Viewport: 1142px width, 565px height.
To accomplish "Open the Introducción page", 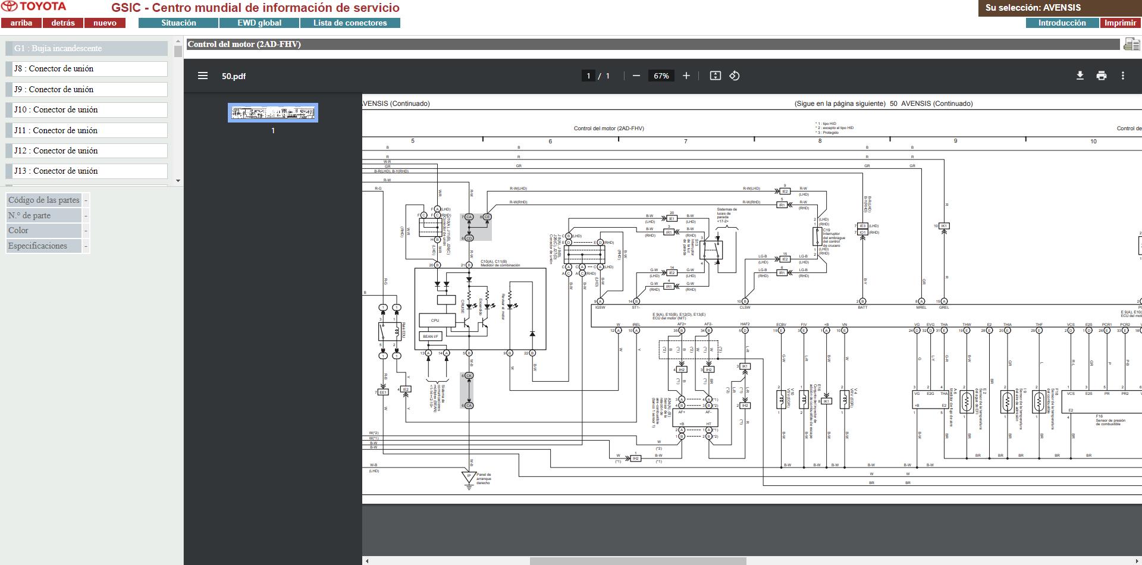I will (1062, 23).
